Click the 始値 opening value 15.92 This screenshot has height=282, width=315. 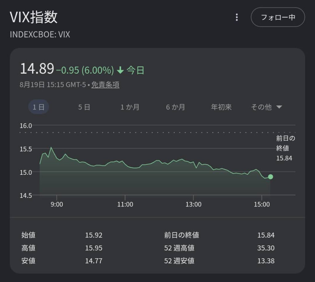coord(94,235)
